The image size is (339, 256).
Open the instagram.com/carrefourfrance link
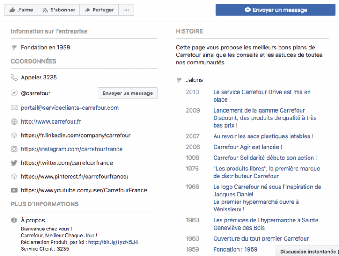coord(72,149)
